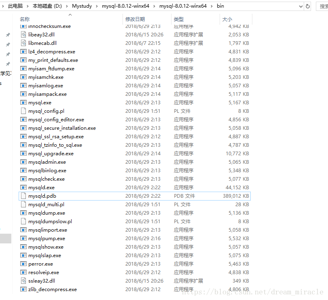This screenshot has width=328, height=300.
Task: Click the 44,152 KB size value
Action: 237,187
